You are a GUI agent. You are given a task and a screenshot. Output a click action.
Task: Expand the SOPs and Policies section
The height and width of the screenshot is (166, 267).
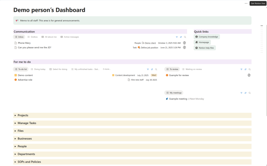15,162
